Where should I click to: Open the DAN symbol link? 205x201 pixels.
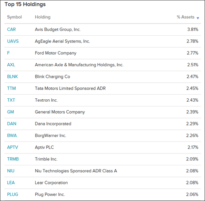click(12, 124)
